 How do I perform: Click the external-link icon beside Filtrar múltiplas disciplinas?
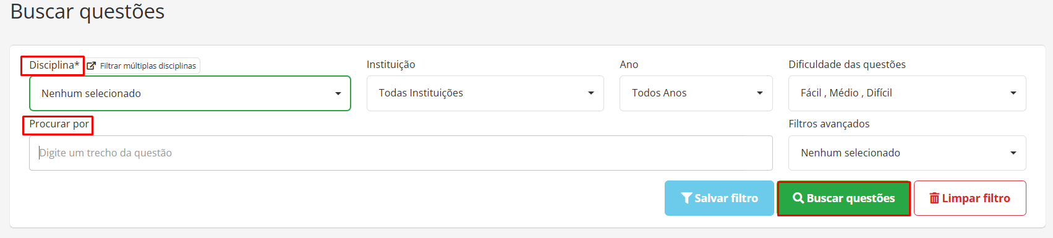91,66
